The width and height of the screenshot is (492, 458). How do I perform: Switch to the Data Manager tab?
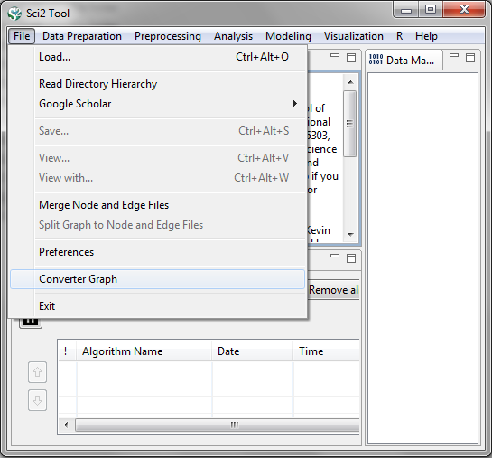point(404,60)
